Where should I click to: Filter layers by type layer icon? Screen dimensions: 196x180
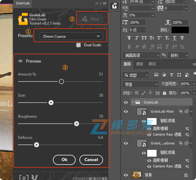point(172,75)
